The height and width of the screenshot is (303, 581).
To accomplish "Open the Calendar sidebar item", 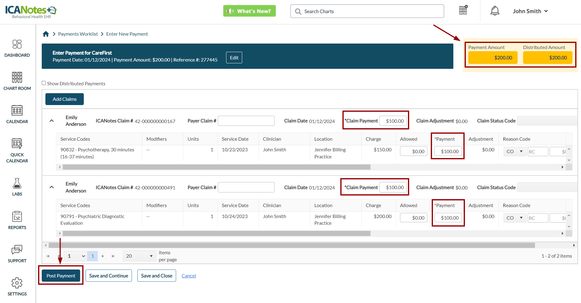I will (17, 114).
